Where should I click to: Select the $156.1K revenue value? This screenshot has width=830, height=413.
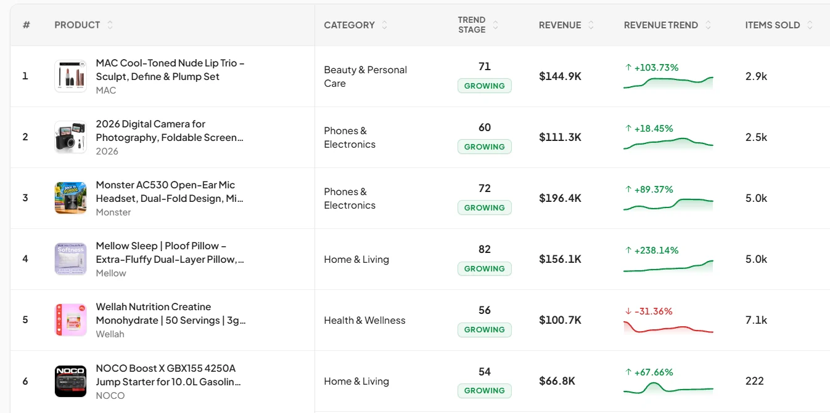tap(560, 259)
